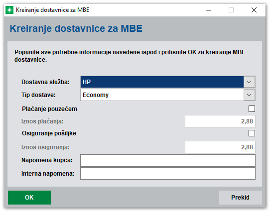Tick the Osiguranje pošiljke checkbox

pos(252,133)
